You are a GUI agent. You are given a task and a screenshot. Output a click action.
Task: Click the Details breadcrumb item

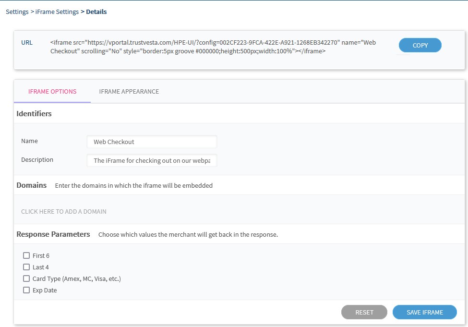[x=96, y=12]
